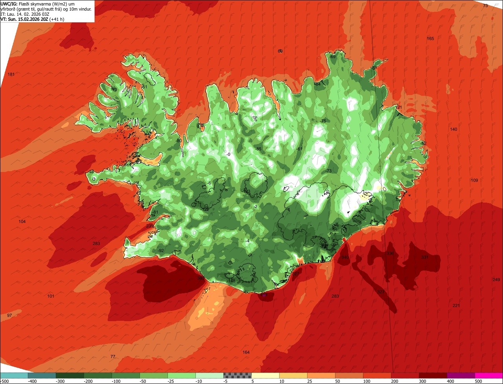Pick the purple 400 to 500 legend swatch
Screen dimensions: 503x384
tap(461, 375)
